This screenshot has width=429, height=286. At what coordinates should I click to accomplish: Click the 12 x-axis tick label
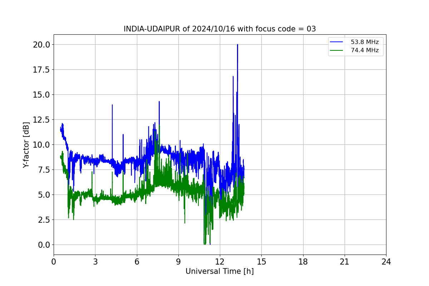coord(220,262)
